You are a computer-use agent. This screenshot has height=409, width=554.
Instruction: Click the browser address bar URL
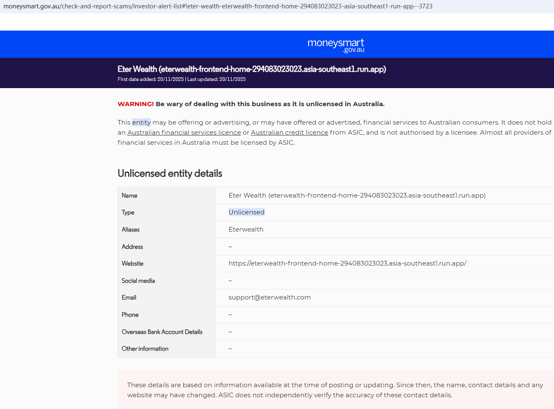tap(218, 6)
